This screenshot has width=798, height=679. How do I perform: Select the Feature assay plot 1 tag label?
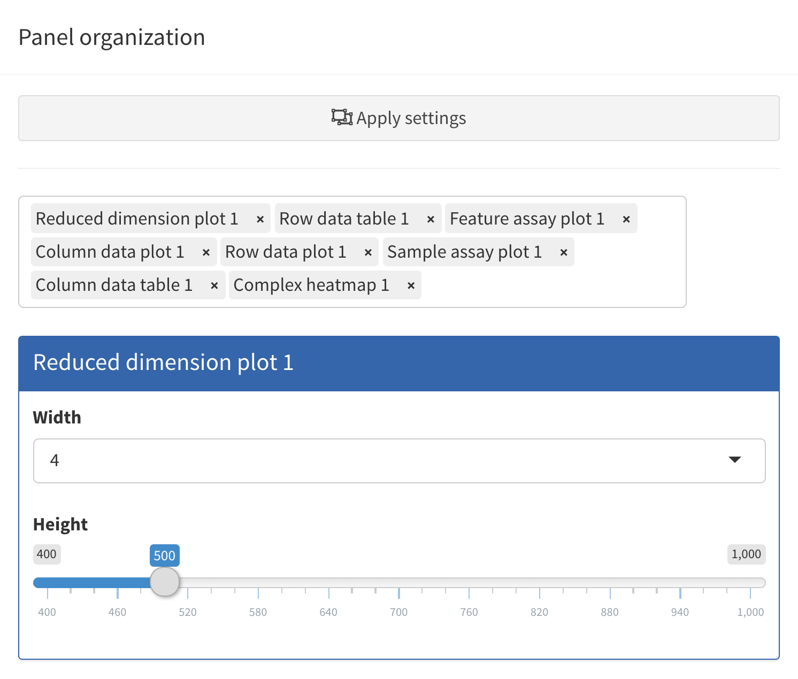point(527,219)
